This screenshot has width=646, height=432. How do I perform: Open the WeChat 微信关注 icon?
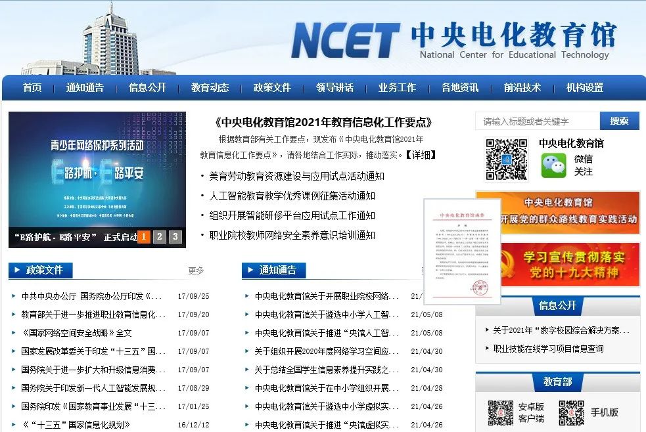(x=553, y=165)
